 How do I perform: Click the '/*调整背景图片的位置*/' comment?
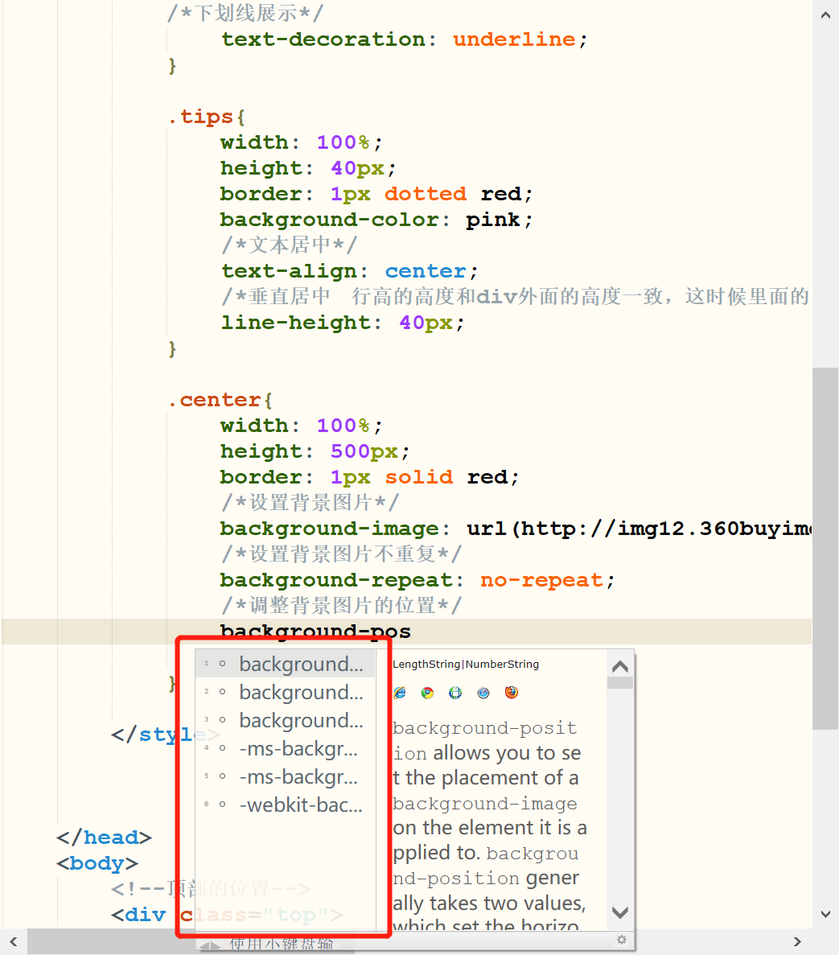point(342,605)
